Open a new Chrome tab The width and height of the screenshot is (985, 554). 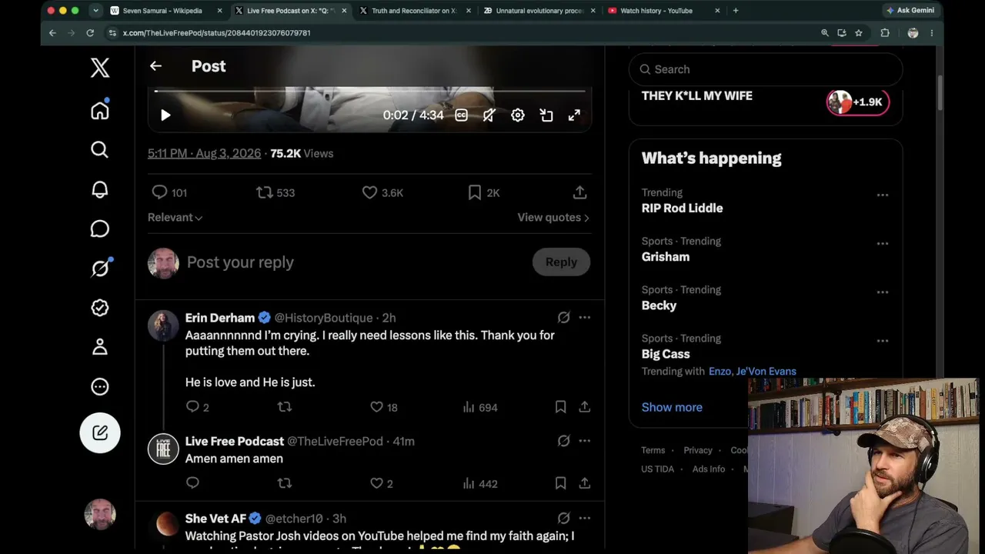[736, 11]
